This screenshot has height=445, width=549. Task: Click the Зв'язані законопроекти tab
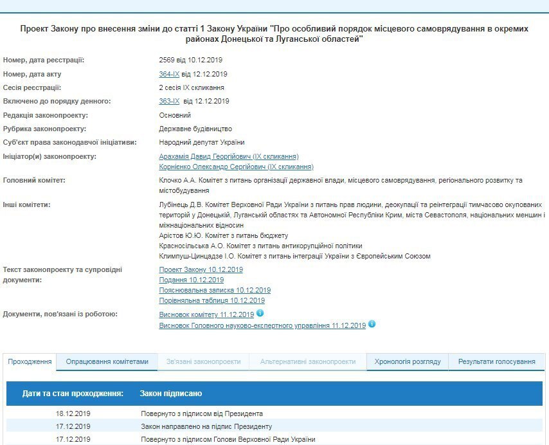click(203, 361)
